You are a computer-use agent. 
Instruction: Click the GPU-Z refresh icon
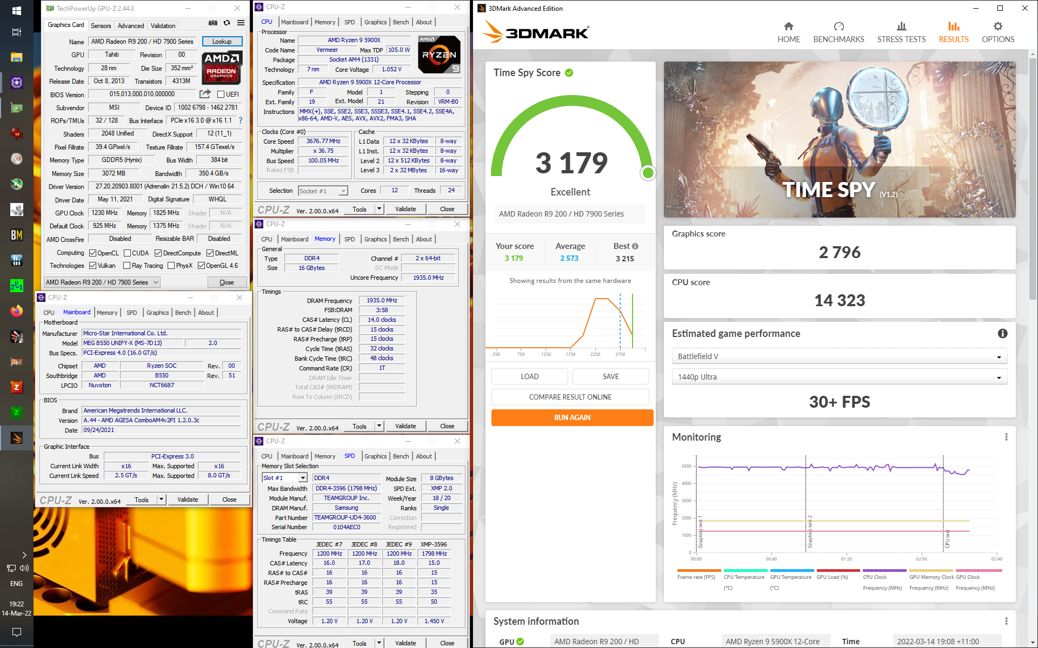click(227, 23)
